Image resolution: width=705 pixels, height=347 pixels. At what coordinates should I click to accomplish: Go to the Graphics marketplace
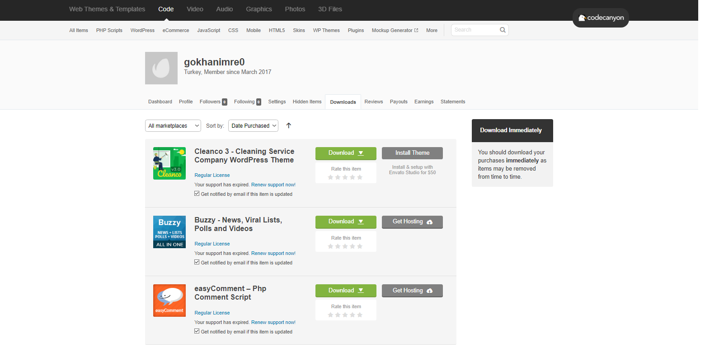[259, 9]
